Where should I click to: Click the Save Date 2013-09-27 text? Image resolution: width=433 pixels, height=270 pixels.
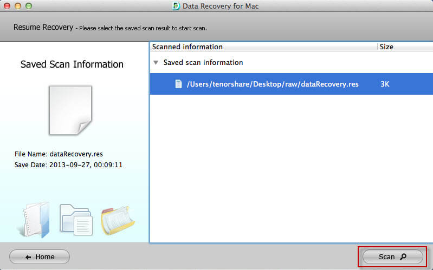tap(68, 165)
